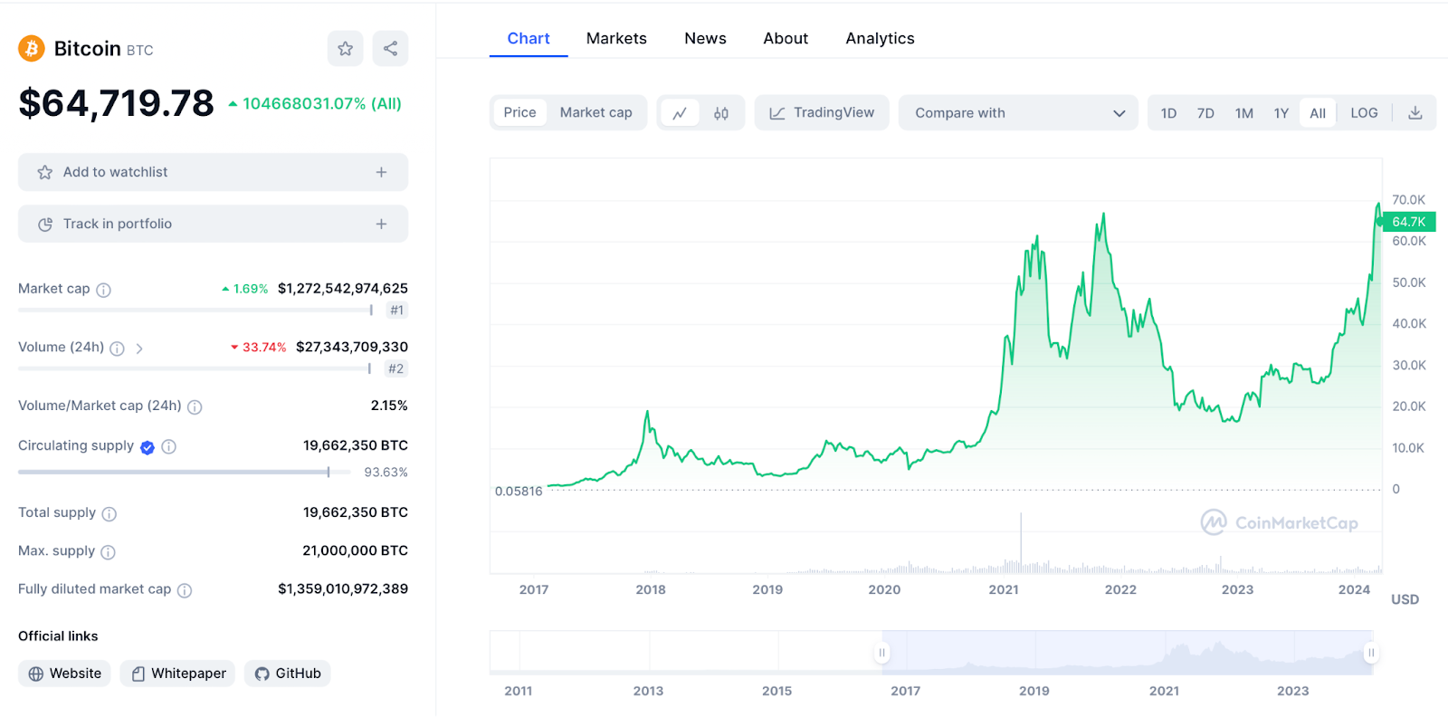Image resolution: width=1448 pixels, height=717 pixels.
Task: Click the pie chart icon in Track in portfolio
Action: point(44,224)
